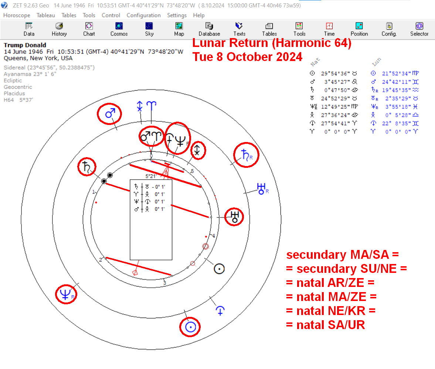
Task: Click the blue Mars glyph on outer ring
Action: (110, 113)
